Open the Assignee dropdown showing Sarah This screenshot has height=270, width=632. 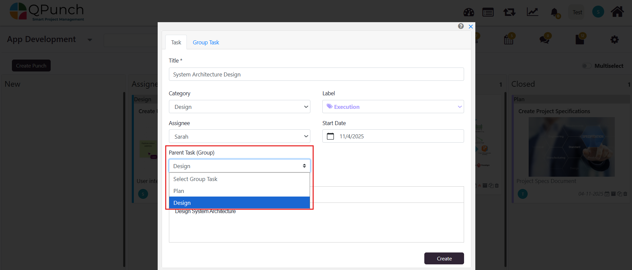(239, 136)
